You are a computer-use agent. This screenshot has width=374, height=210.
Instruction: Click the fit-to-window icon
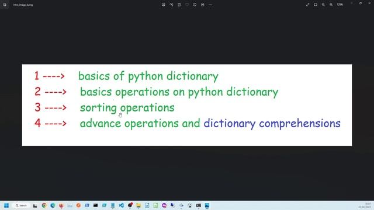[316, 5]
